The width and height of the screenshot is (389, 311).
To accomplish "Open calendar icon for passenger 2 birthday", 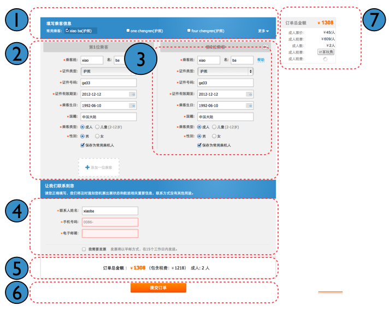I will click(250, 105).
